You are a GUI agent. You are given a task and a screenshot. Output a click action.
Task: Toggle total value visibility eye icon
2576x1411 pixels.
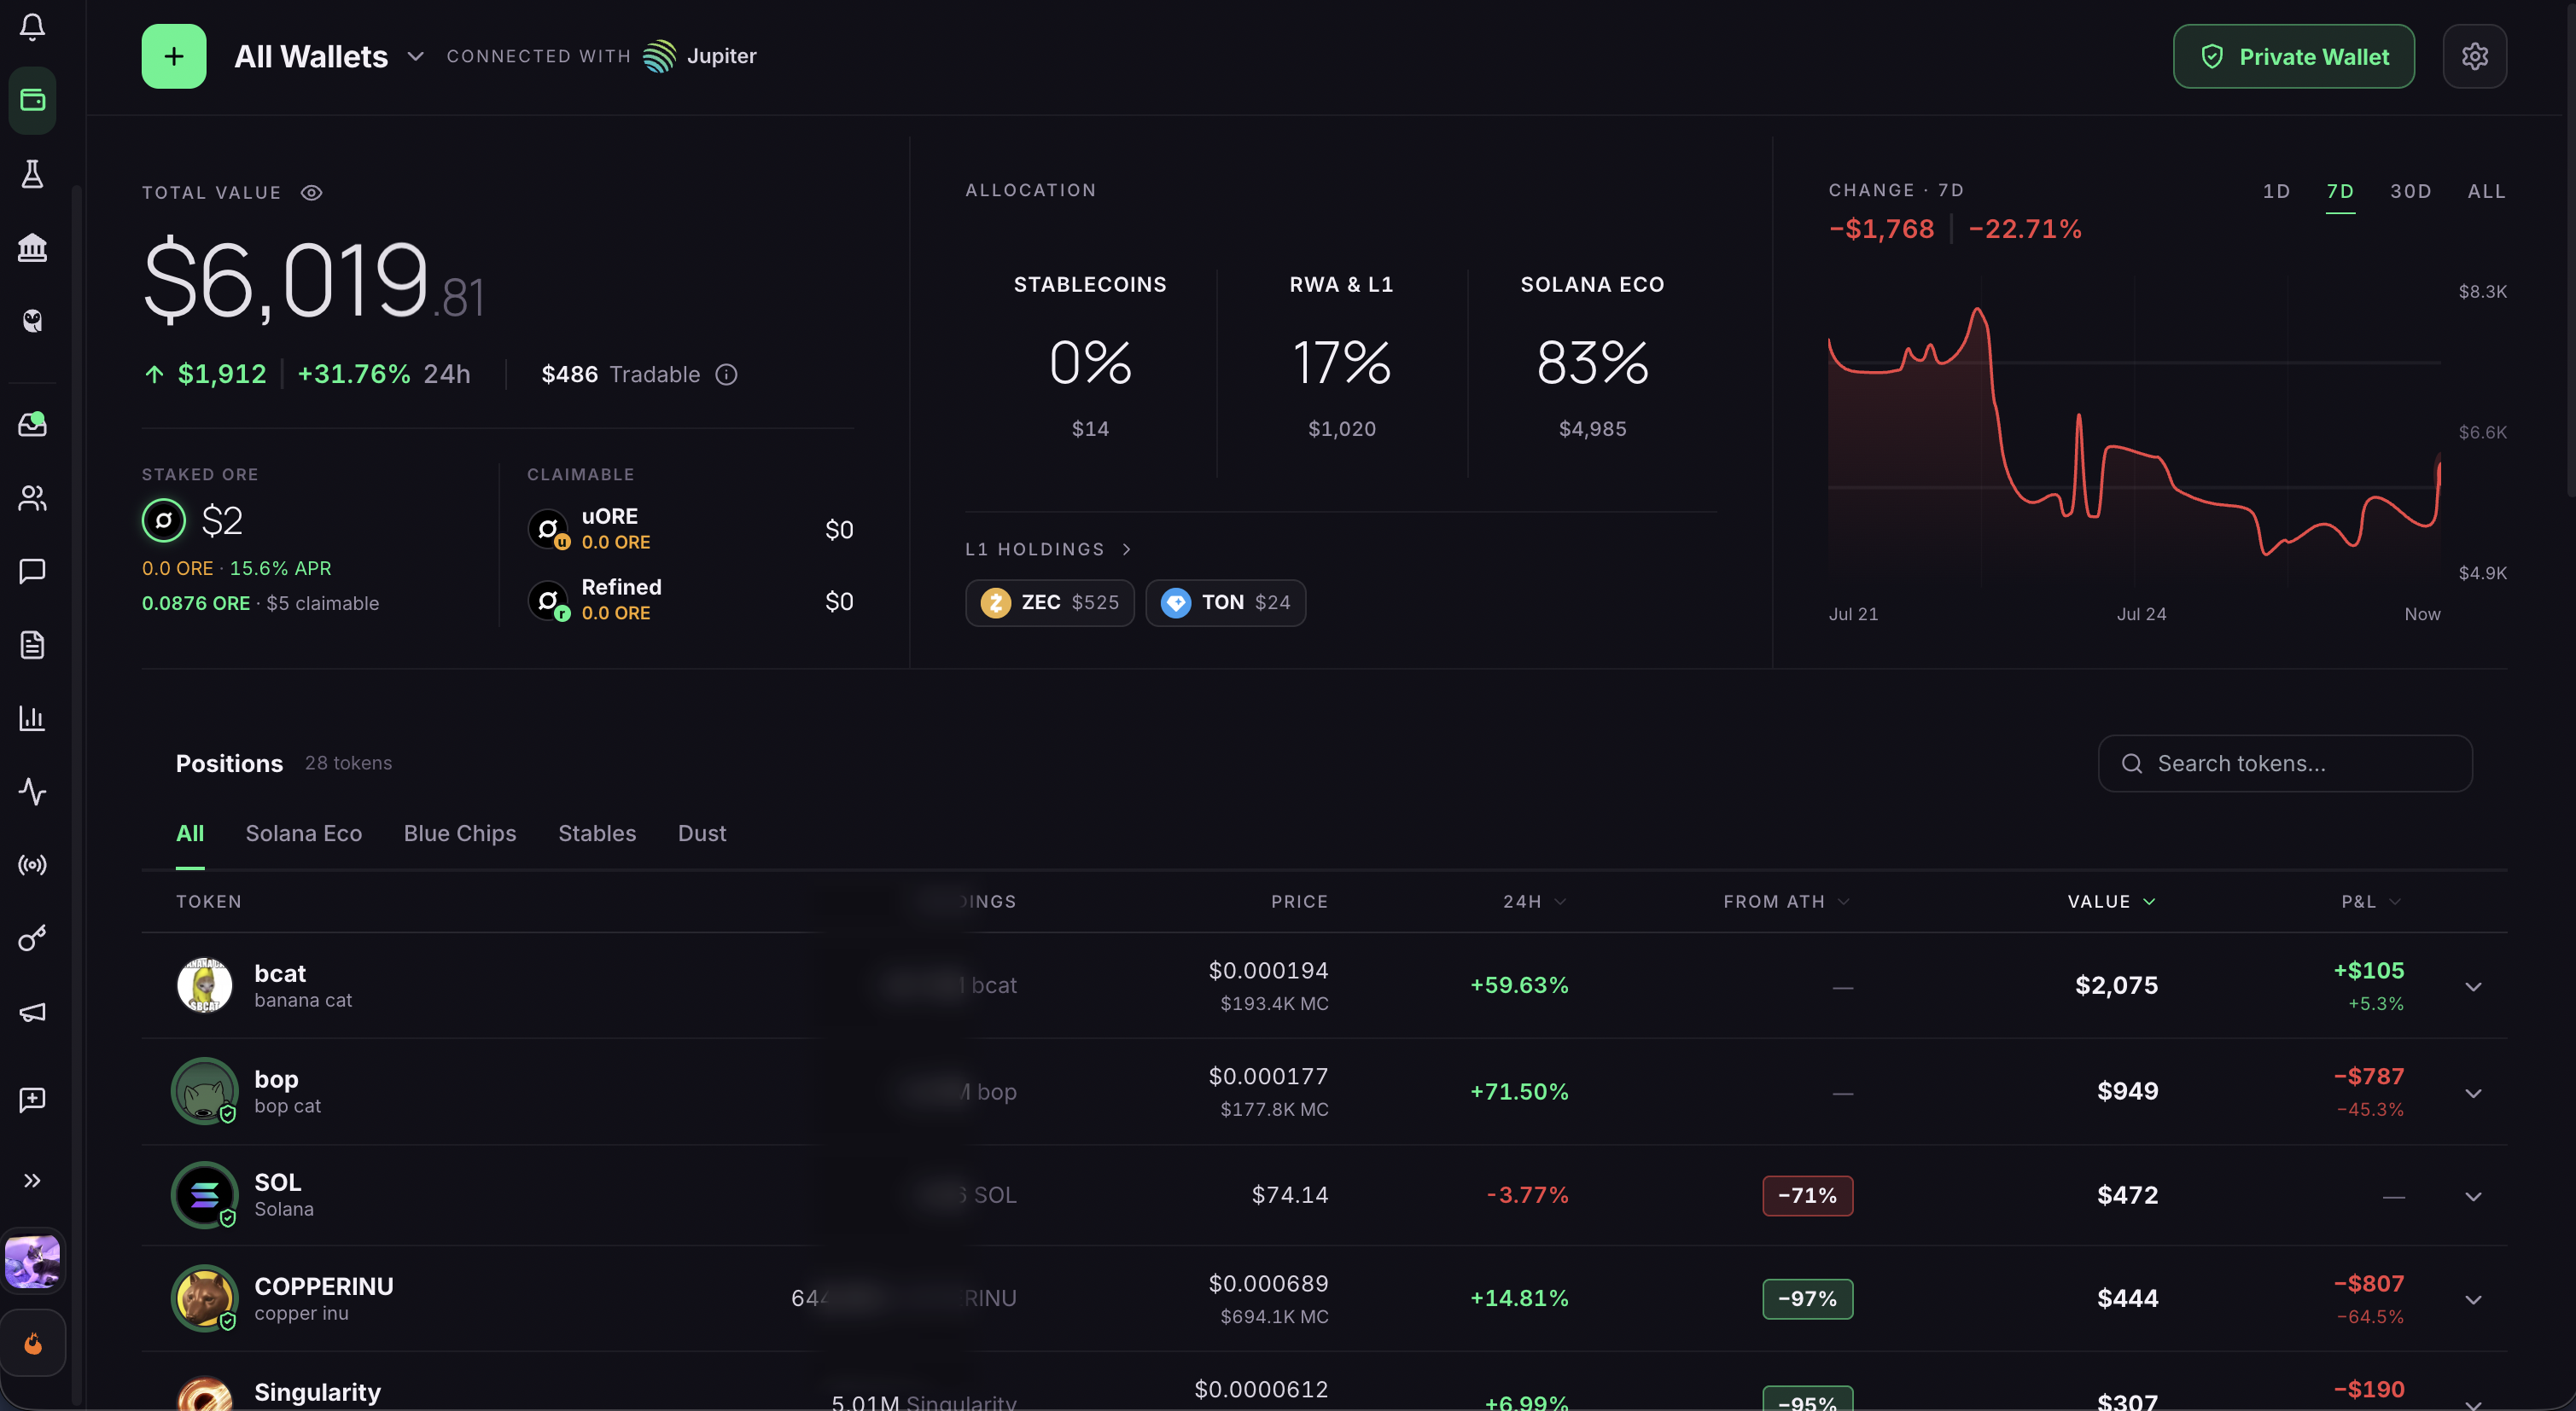coord(312,193)
